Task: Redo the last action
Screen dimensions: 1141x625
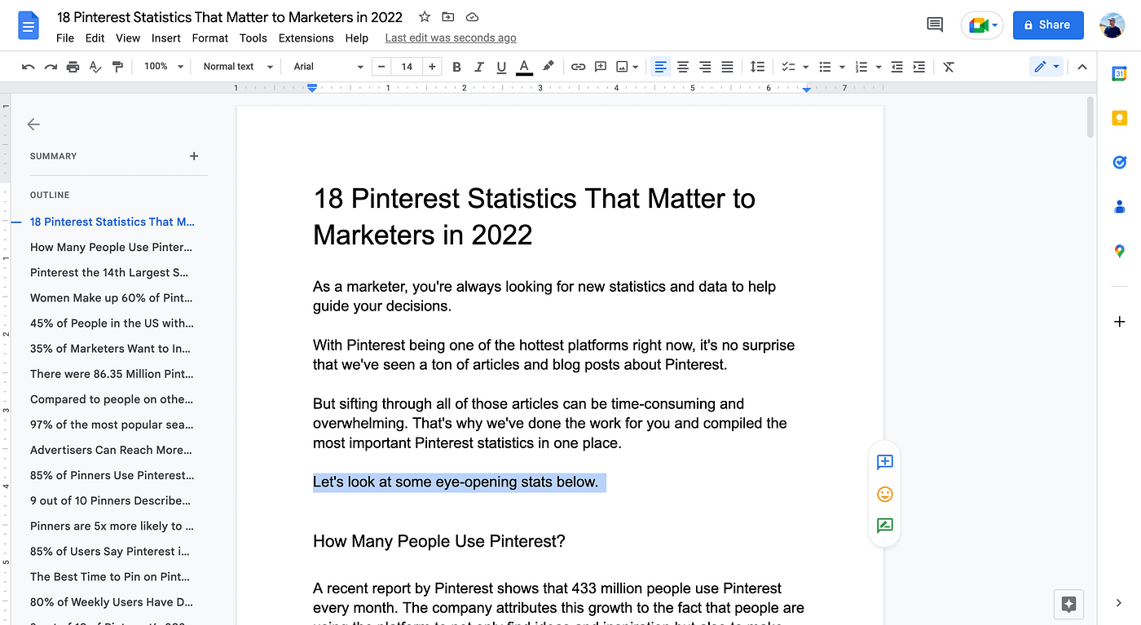Action: pos(51,67)
